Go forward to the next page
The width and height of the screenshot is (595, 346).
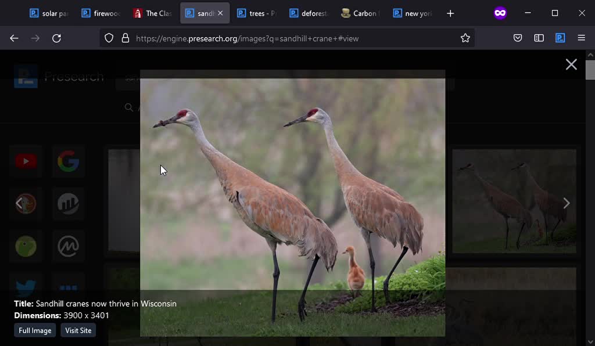tap(35, 38)
